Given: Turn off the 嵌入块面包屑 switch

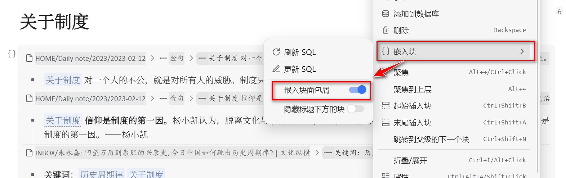Looking at the screenshot, I should [357, 90].
